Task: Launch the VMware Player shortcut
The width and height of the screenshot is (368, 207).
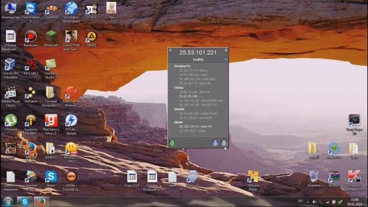Action: point(253,181)
